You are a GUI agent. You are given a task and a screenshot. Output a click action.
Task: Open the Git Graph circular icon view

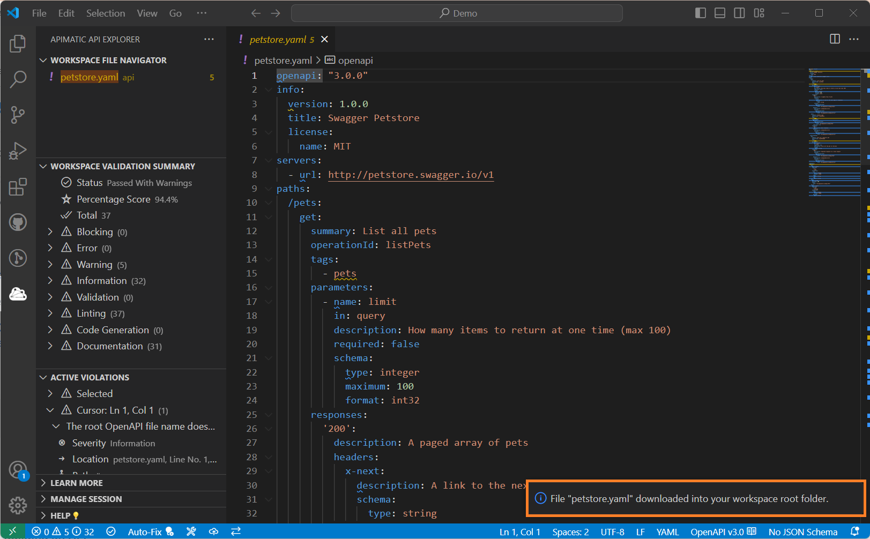click(x=18, y=258)
